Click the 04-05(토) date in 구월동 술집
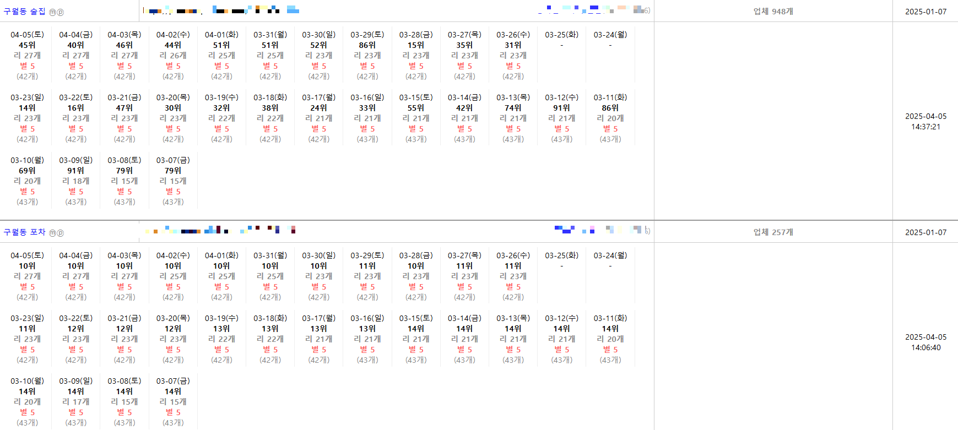 [28, 35]
